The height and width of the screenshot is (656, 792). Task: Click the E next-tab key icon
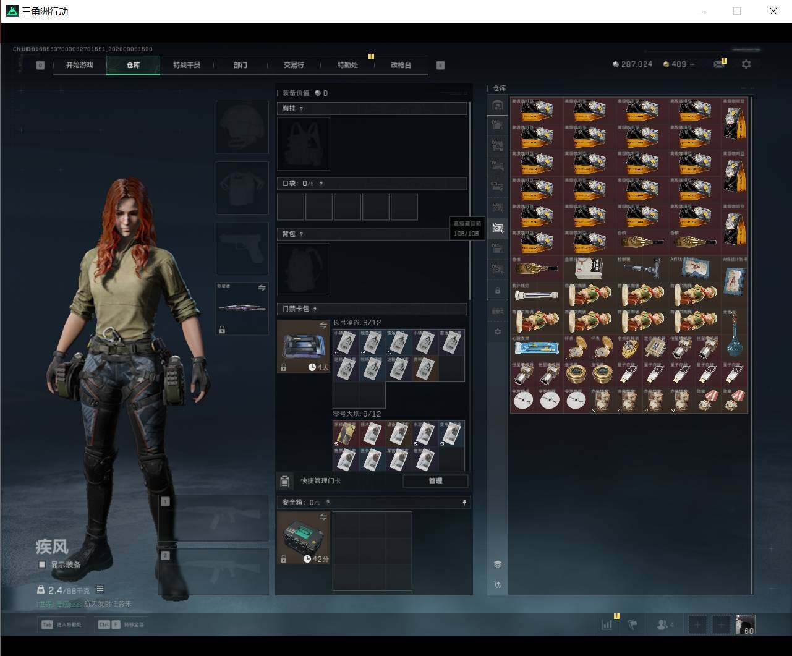click(x=441, y=65)
